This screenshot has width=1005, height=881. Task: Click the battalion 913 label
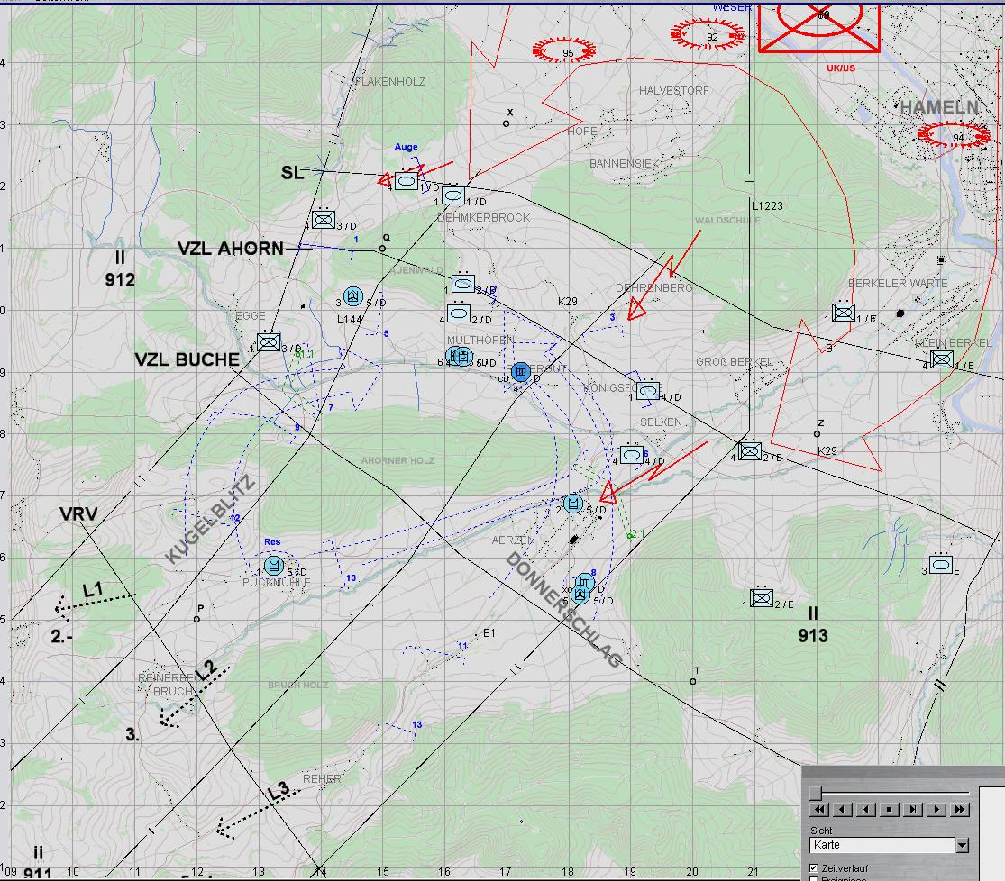point(813,626)
